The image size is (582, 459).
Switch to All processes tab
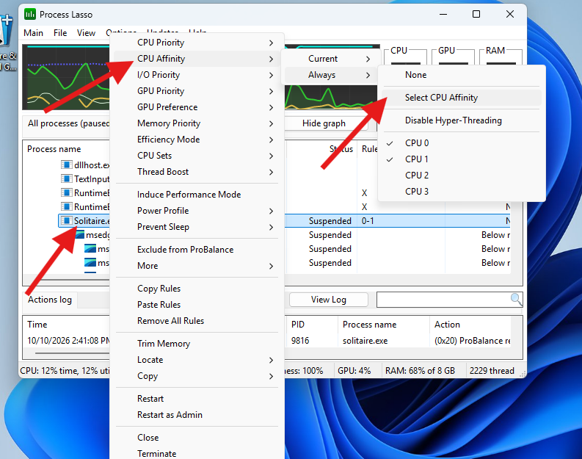point(67,123)
